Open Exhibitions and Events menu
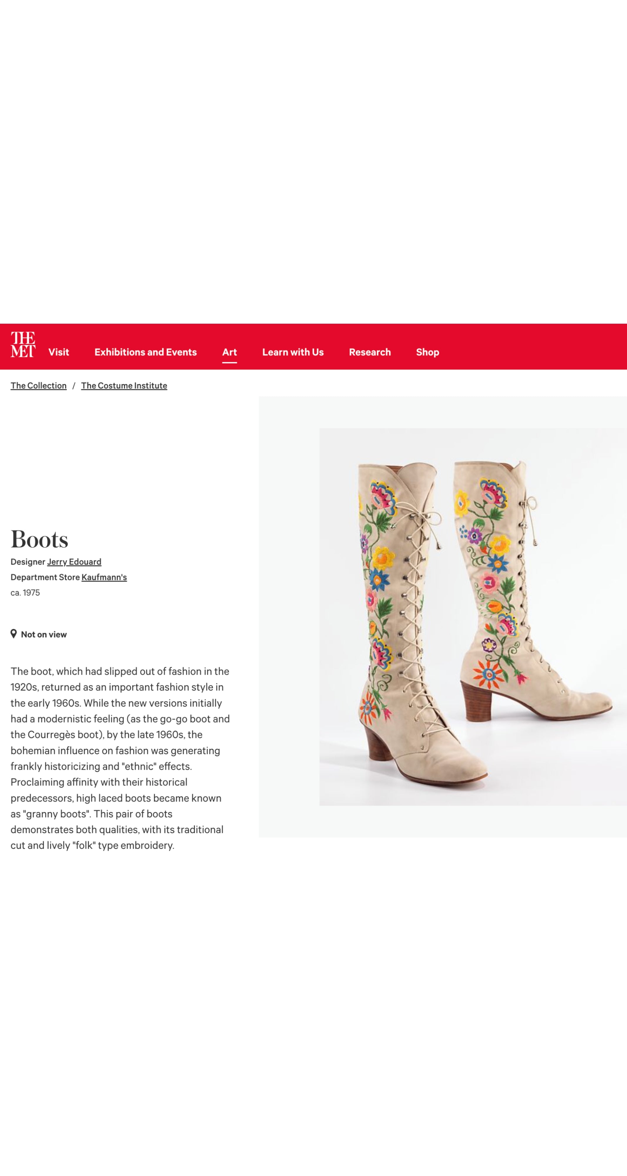The width and height of the screenshot is (627, 1176). click(146, 352)
